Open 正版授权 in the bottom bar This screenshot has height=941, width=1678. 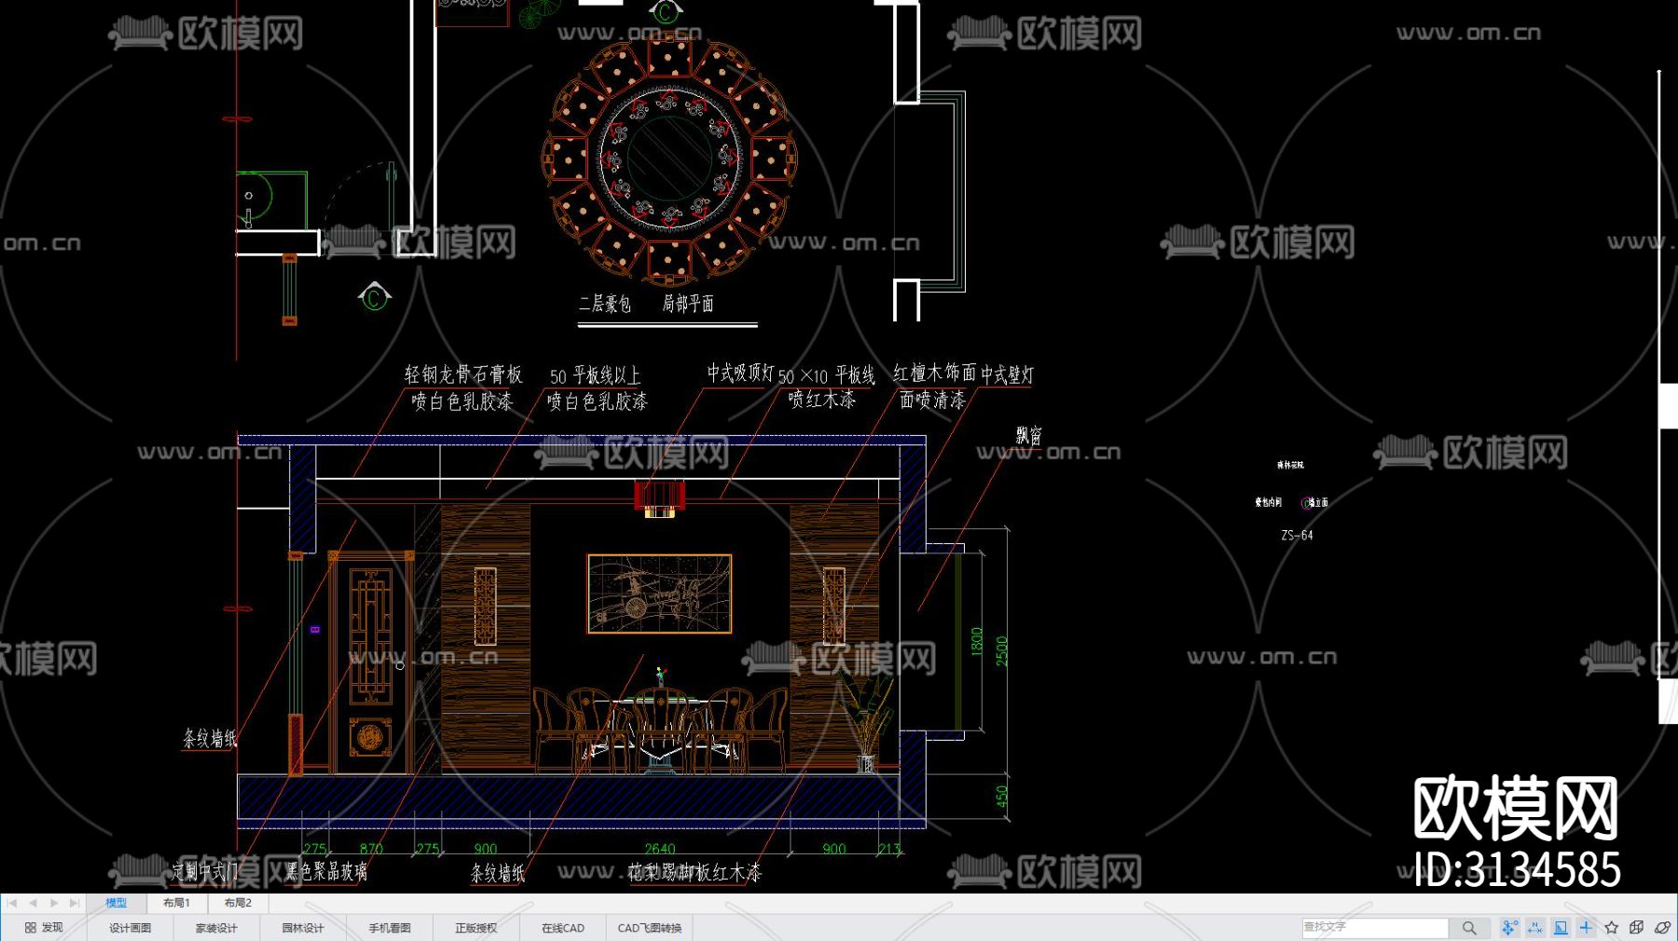click(476, 928)
